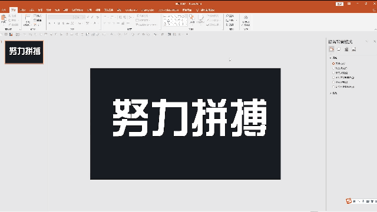Click the Bullets list icon
The height and width of the screenshot is (212, 377).
(x=105, y=17)
